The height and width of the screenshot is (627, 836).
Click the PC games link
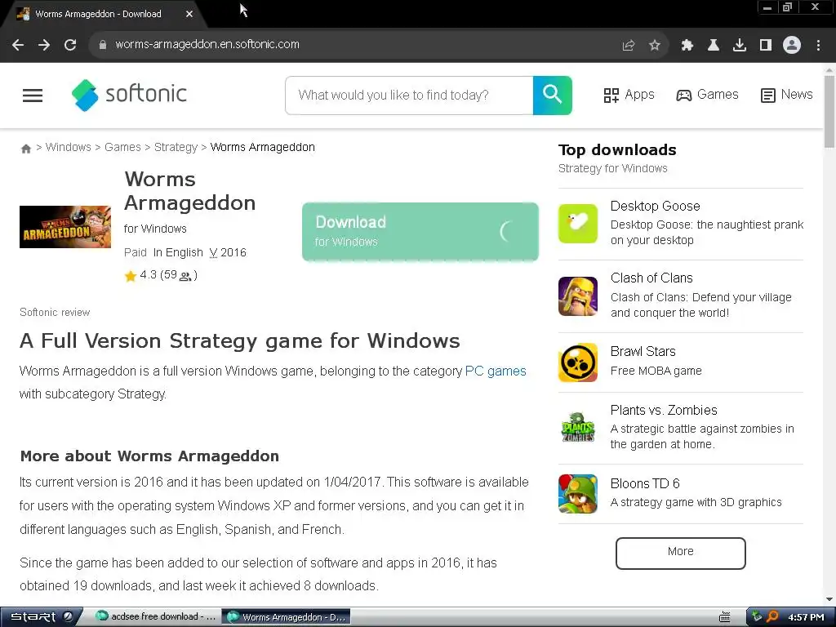coord(496,371)
